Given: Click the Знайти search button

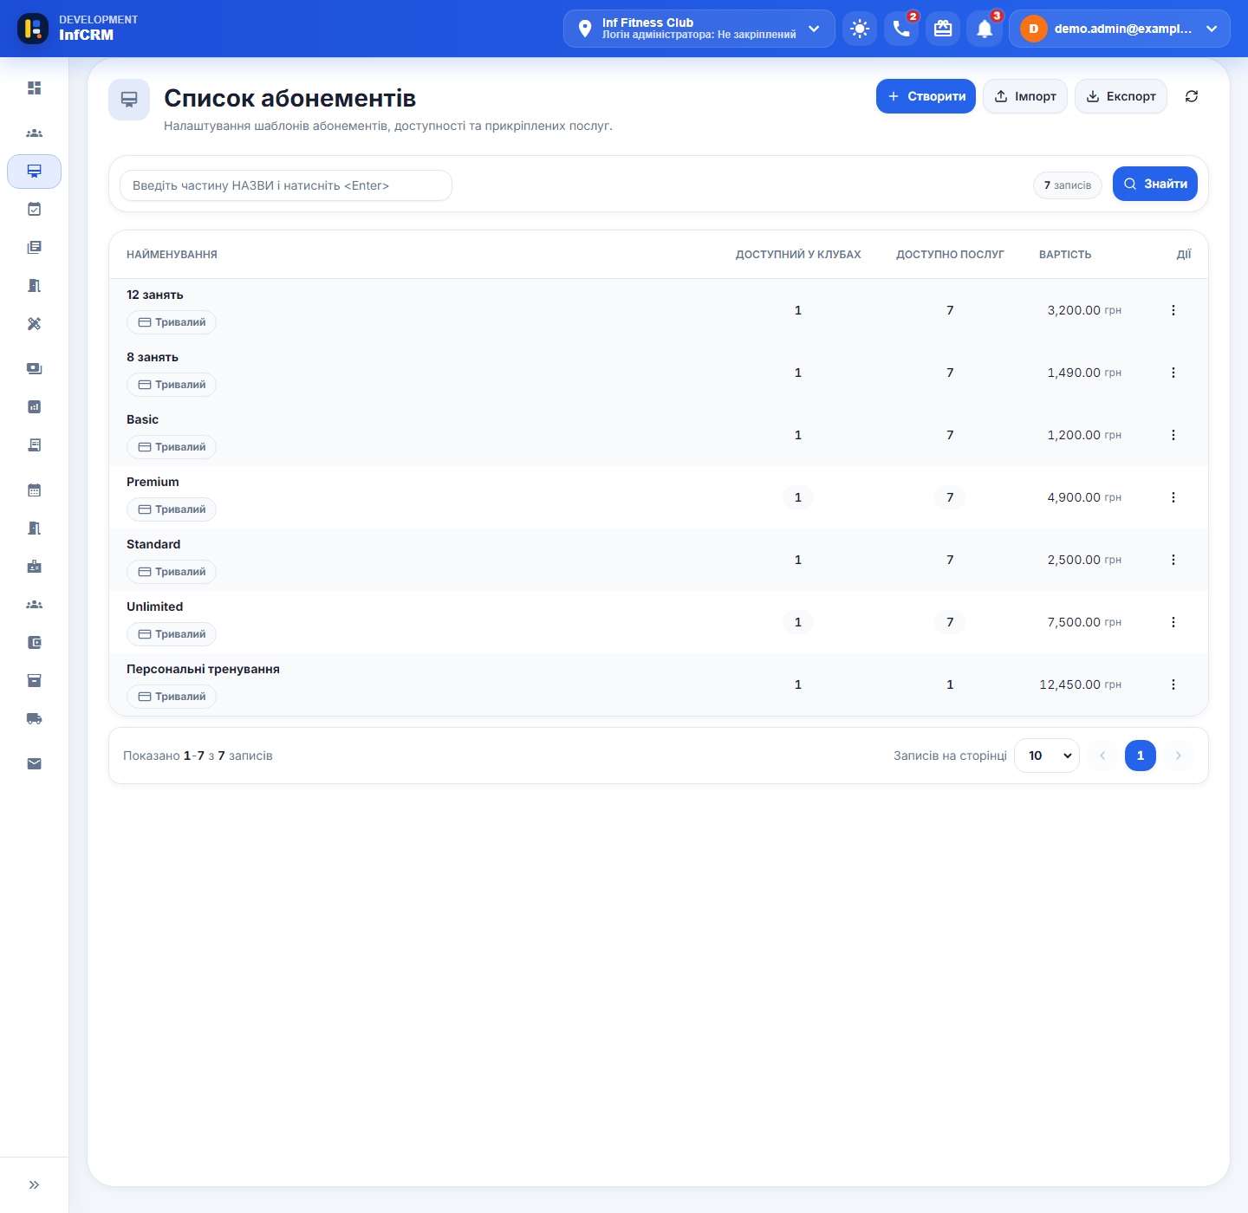Looking at the screenshot, I should pos(1155,184).
